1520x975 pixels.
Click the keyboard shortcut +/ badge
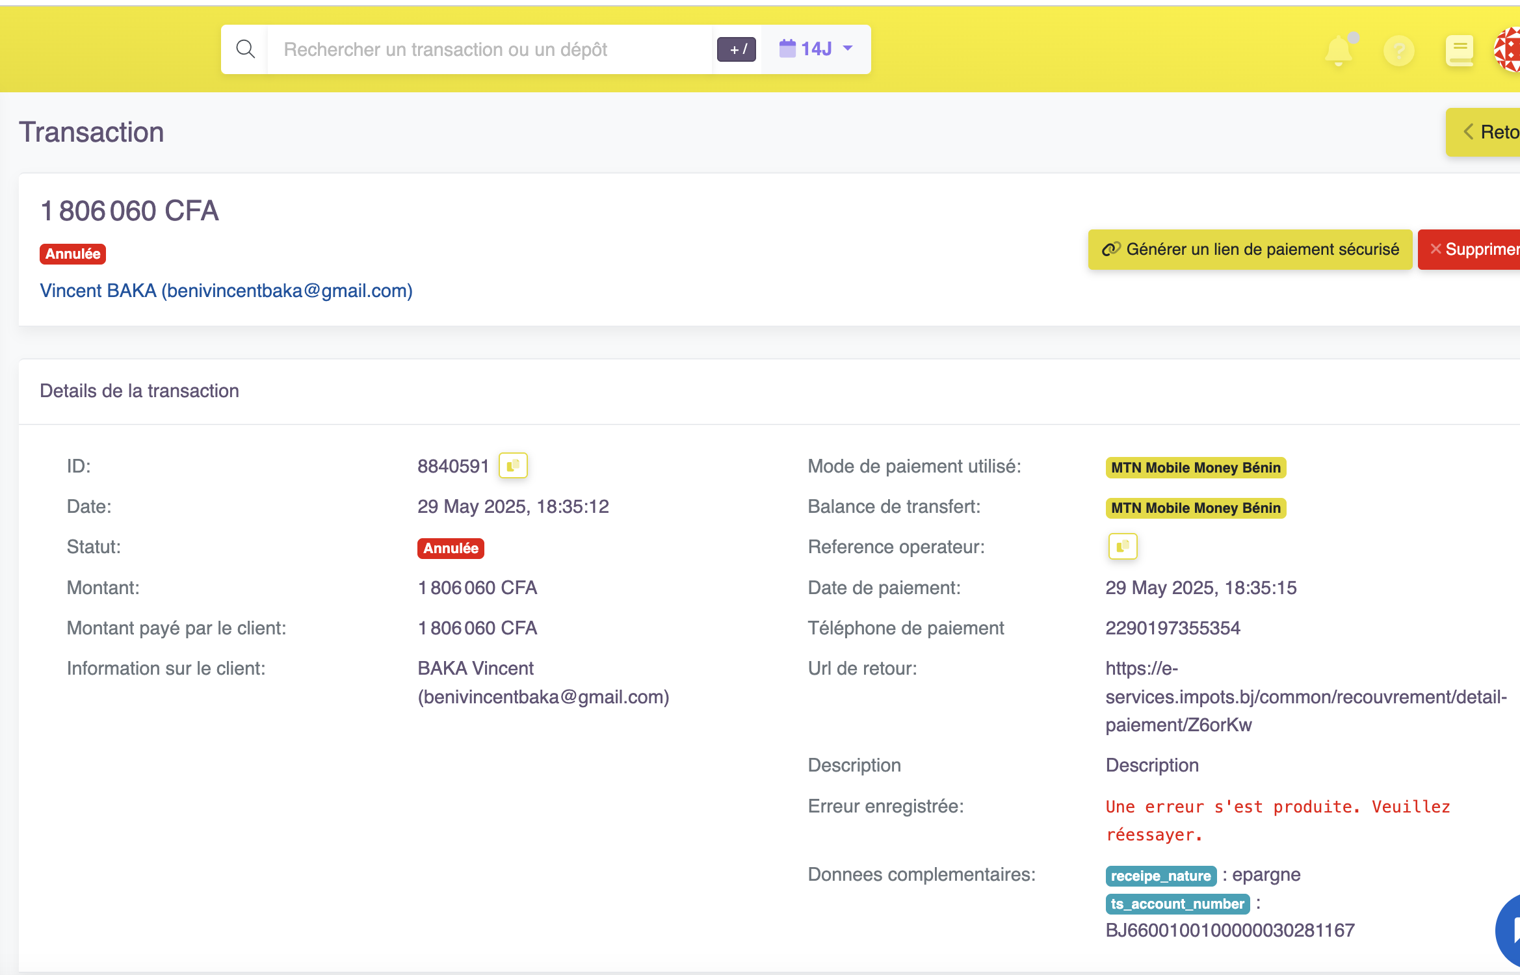click(737, 49)
